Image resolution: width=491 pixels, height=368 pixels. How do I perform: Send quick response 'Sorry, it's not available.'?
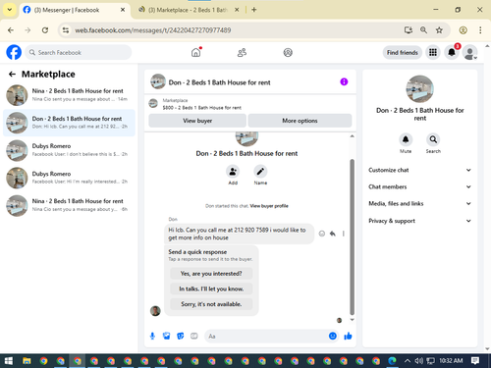(211, 304)
